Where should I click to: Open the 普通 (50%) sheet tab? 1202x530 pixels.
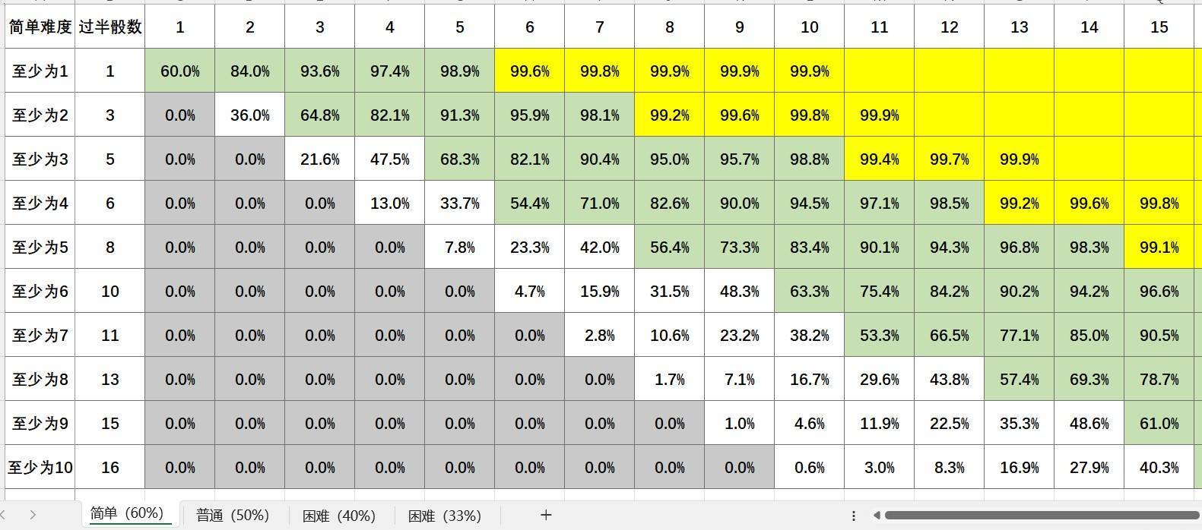(x=232, y=516)
